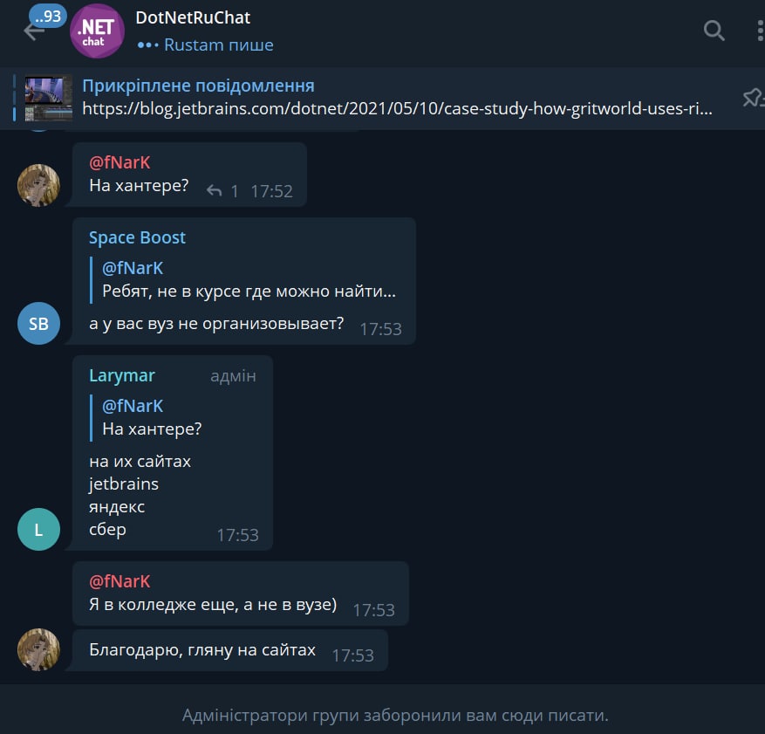Open the pinned jetbrains blog link
The height and width of the screenshot is (734, 765).
397,108
